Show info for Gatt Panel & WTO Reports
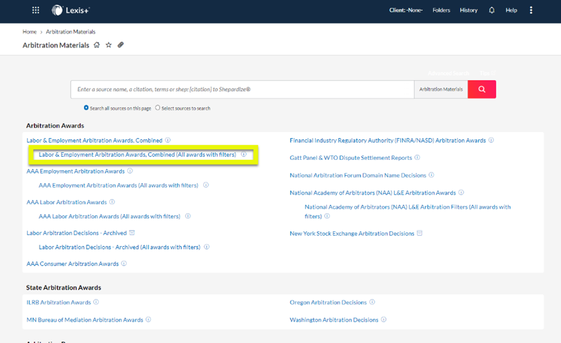 pos(417,158)
